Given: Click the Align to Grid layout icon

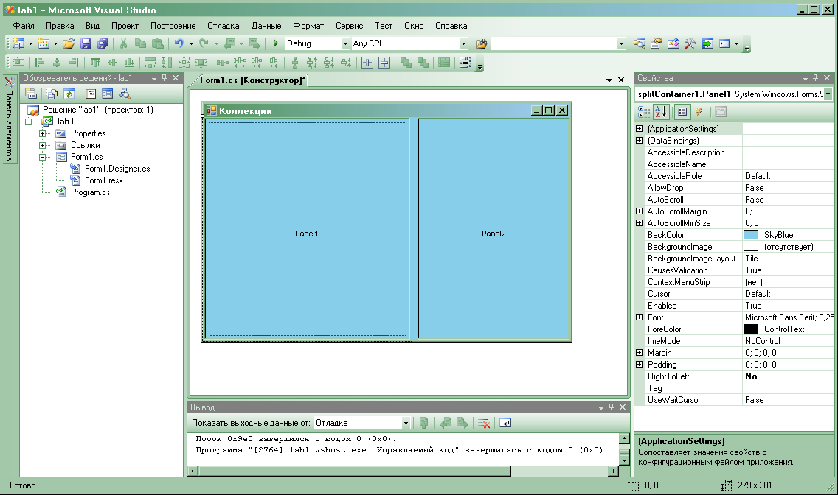Looking at the screenshot, I should click(18, 63).
